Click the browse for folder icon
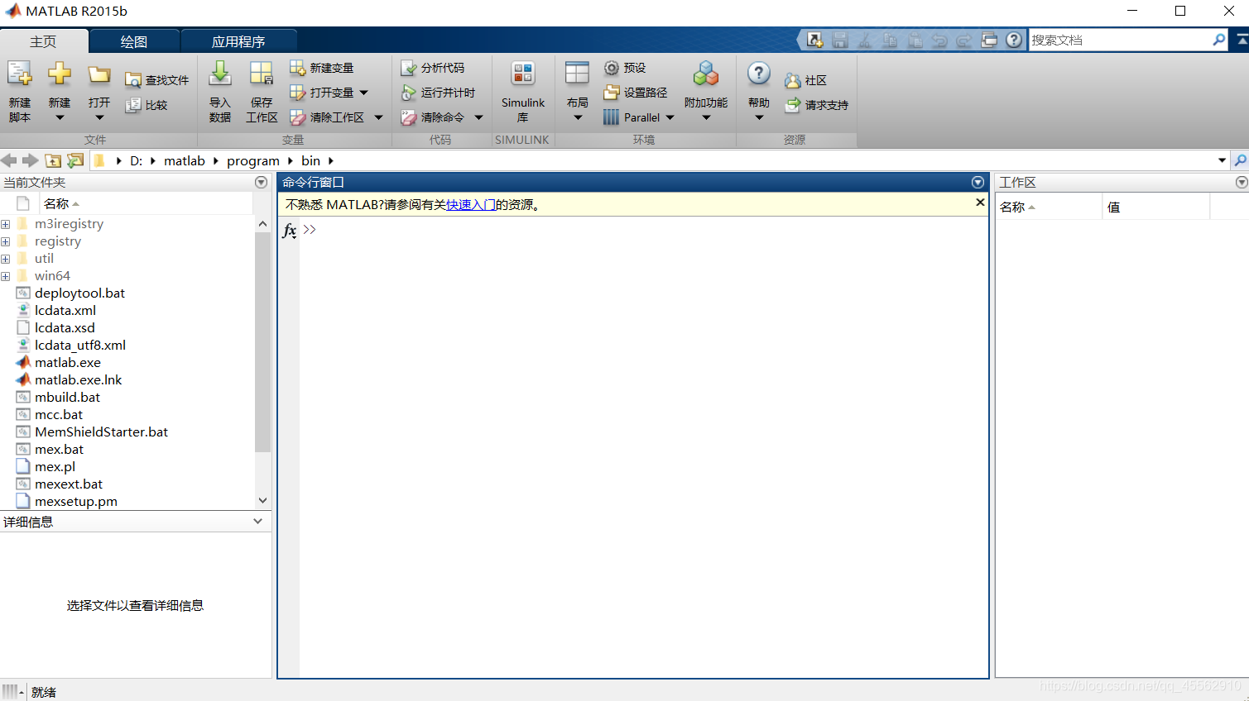 coord(75,160)
